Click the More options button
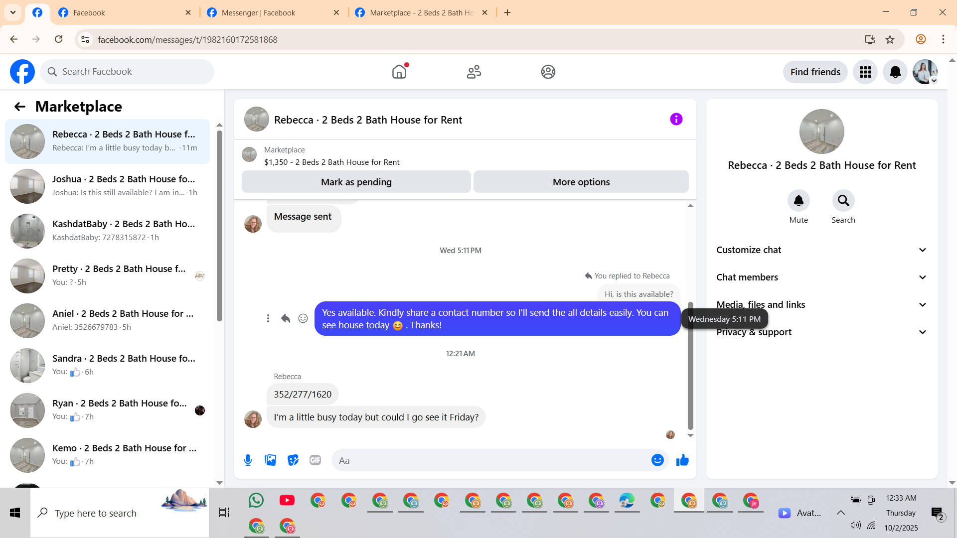Image resolution: width=957 pixels, height=538 pixels. tap(581, 182)
